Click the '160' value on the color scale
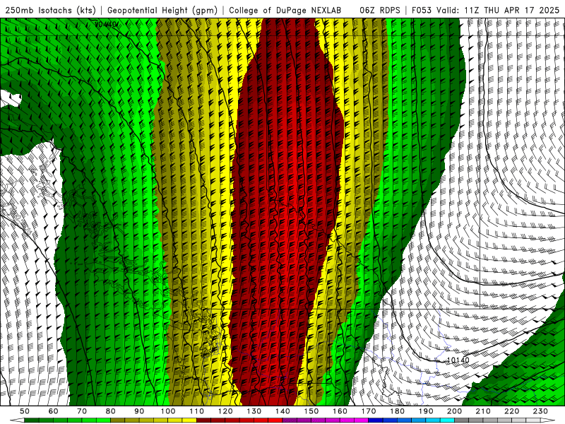This screenshot has width=565, height=424. [340, 411]
